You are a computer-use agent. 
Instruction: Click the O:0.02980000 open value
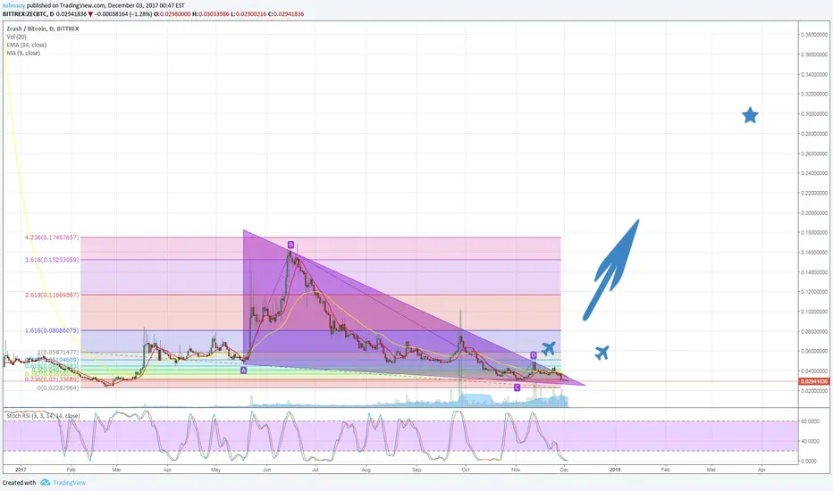pos(172,13)
